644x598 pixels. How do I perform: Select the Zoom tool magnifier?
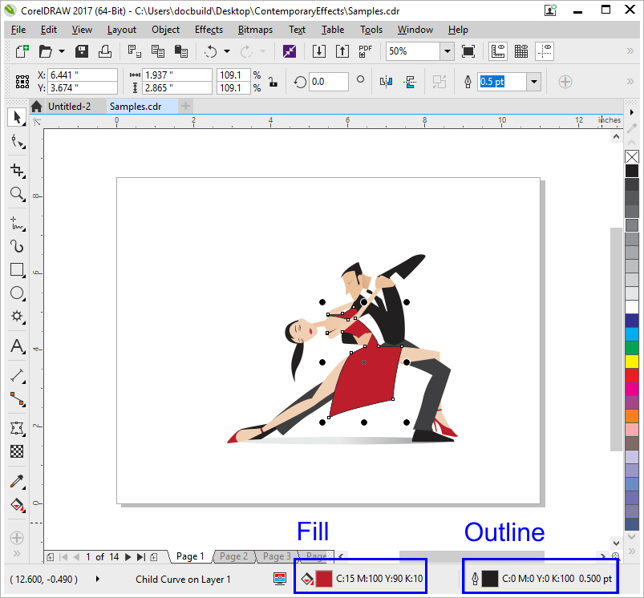(17, 194)
